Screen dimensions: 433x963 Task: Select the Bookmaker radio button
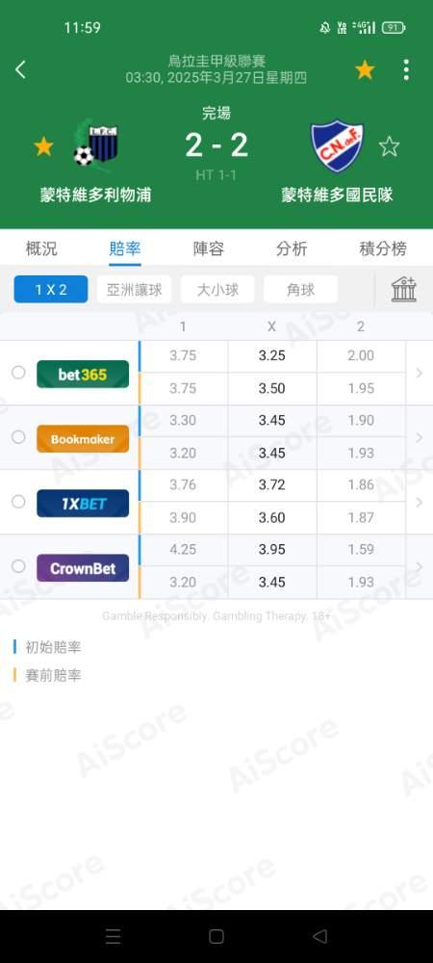click(18, 436)
